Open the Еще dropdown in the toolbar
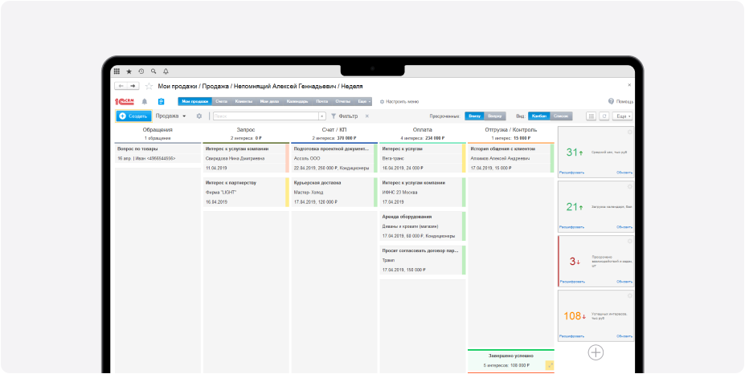Screen dimensions: 745x374 tap(622, 116)
